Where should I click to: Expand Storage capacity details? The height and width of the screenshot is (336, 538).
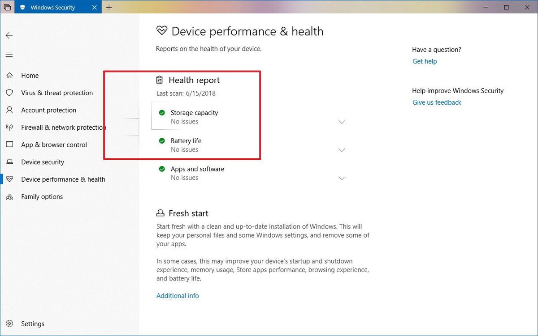coord(342,122)
